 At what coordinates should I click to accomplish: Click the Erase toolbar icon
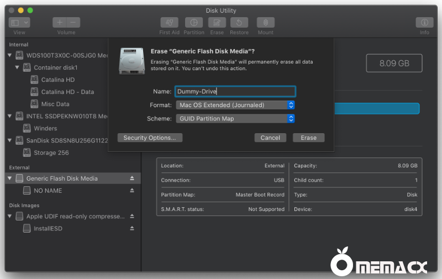point(217,23)
